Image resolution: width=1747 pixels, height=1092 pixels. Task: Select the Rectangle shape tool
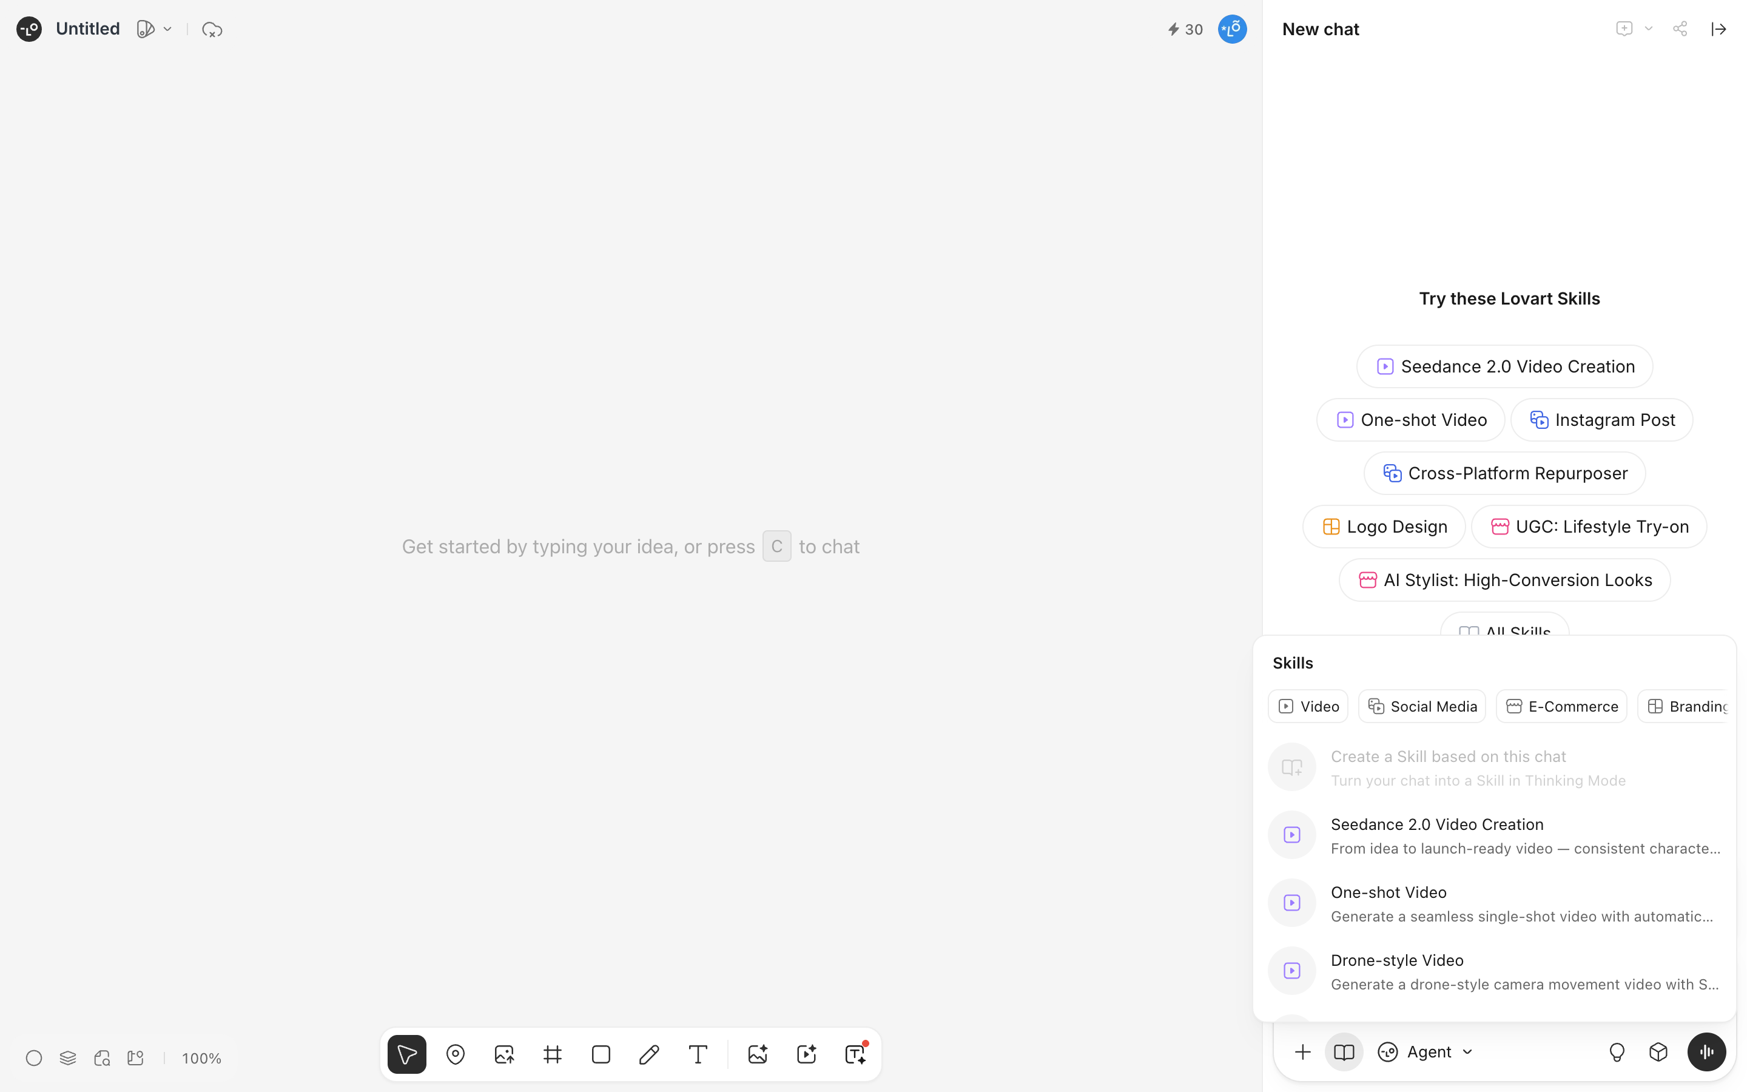point(601,1054)
